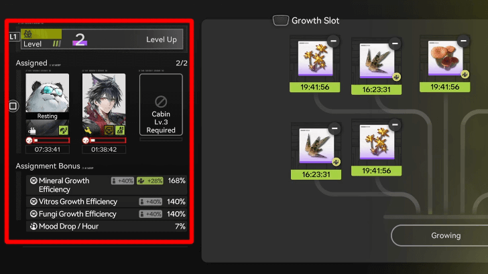Remove the red mushroom growth slot
This screenshot has width=488, height=274.
pyautogui.click(x=463, y=41)
